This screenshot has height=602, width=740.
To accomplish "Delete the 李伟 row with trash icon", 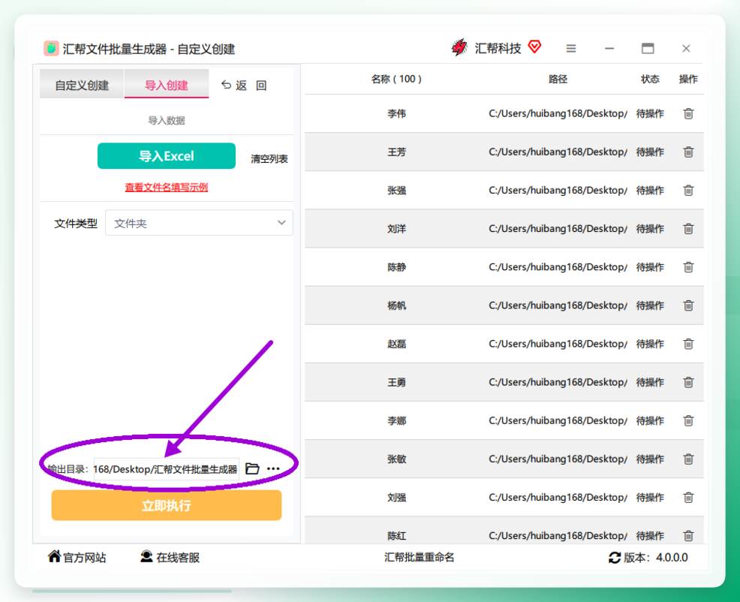I will click(688, 113).
